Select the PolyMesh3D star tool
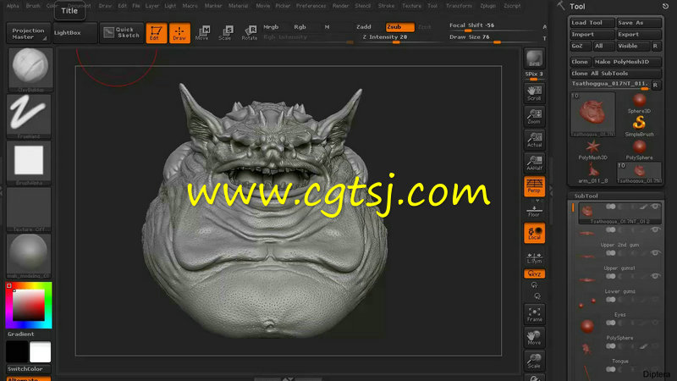 click(593, 150)
